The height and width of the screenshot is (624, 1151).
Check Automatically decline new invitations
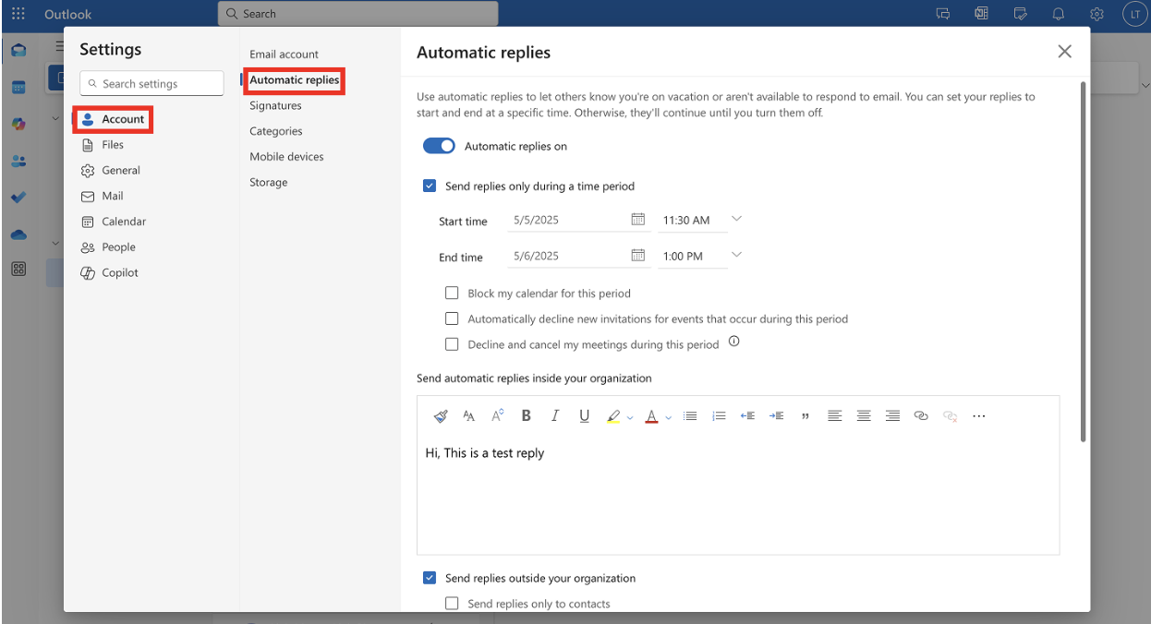452,318
